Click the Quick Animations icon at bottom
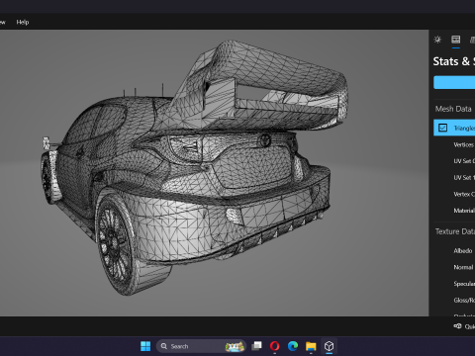 [x=457, y=326]
